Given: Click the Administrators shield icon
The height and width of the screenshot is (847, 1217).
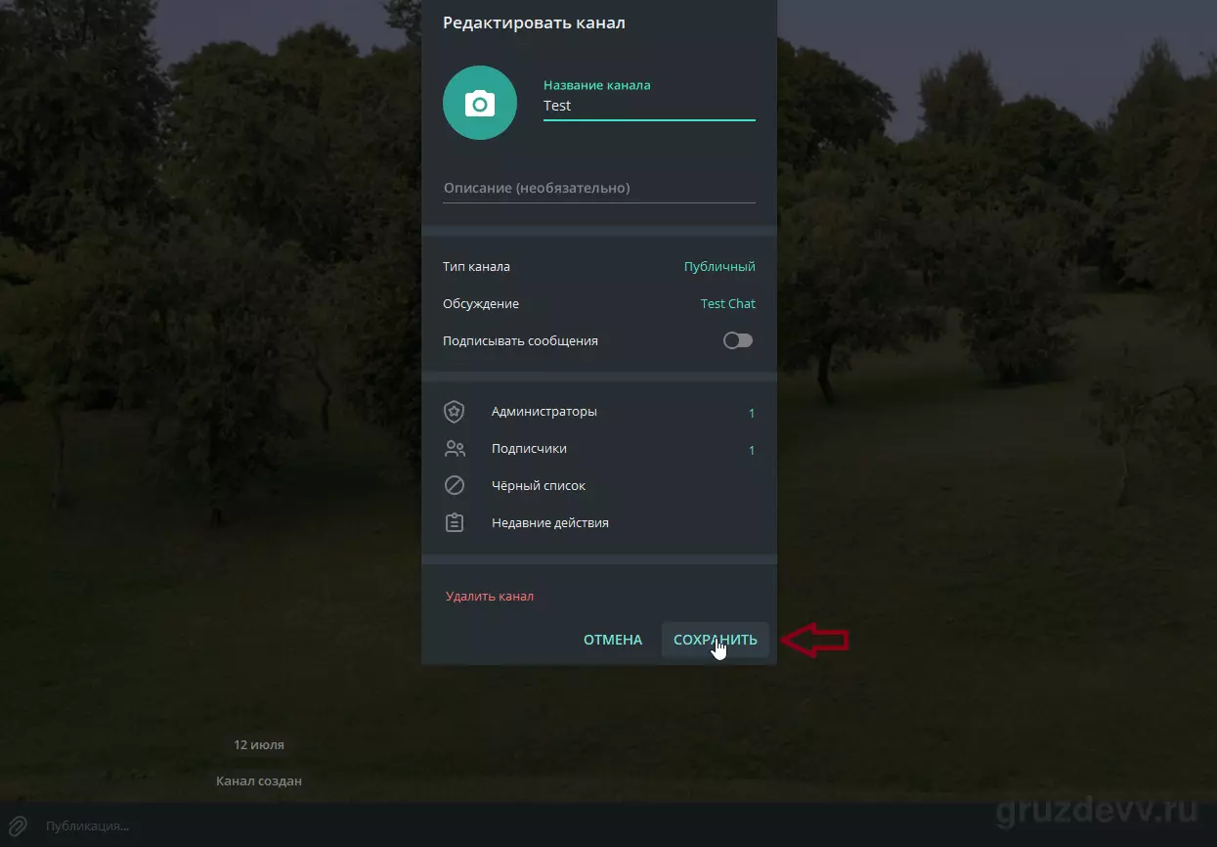Looking at the screenshot, I should click(455, 412).
